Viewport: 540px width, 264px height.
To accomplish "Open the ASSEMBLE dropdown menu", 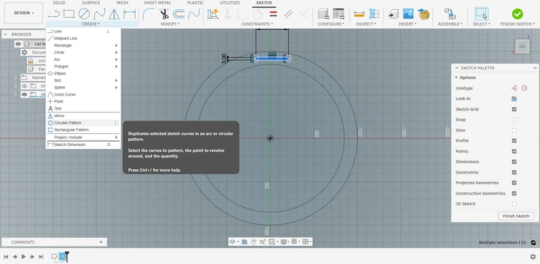I will coord(450,24).
